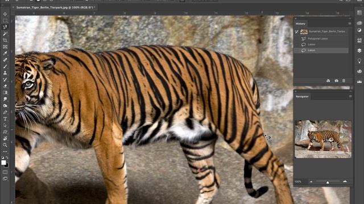Open the Color palette panel icon
Image resolution: width=364 pixels, height=204 pixels.
click(359, 71)
